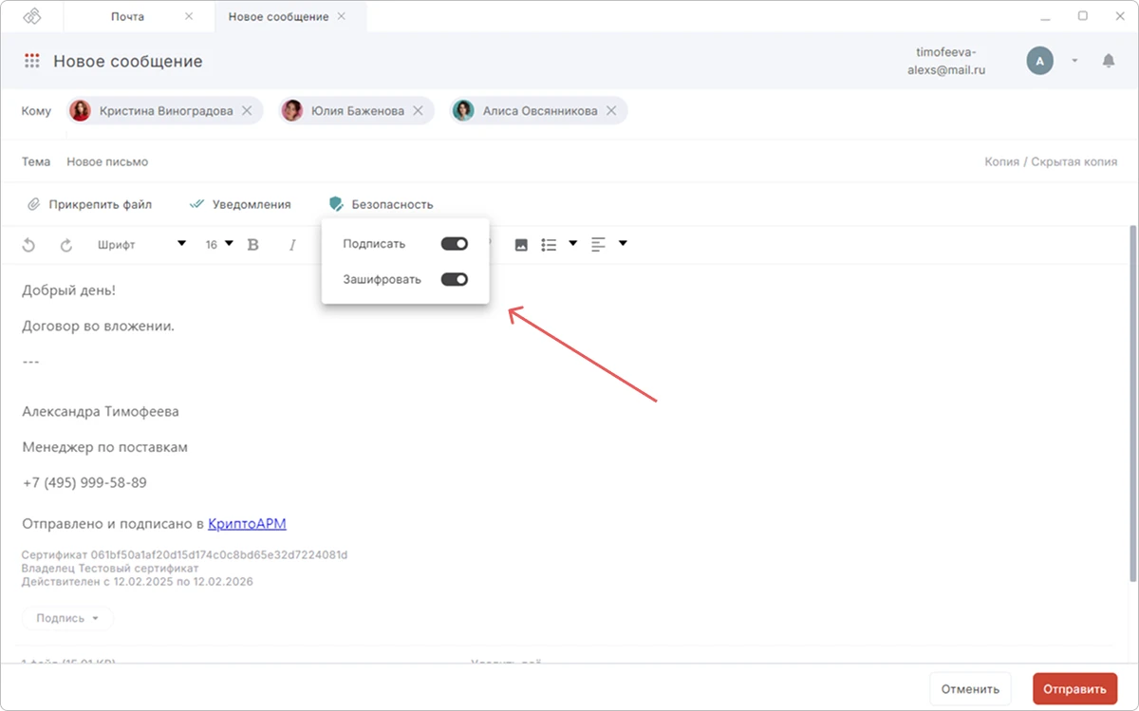Expand the account menu arrow
1139x711 pixels.
pos(1074,61)
